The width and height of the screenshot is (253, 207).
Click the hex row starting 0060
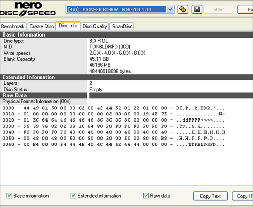[x=114, y=144]
